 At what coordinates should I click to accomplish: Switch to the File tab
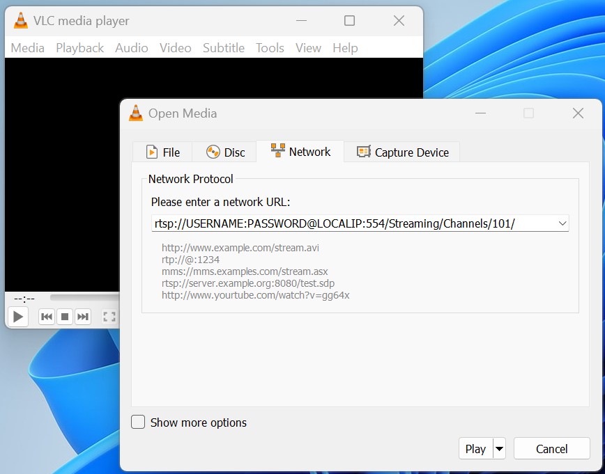point(162,152)
